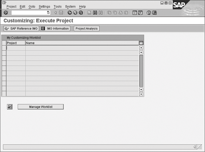Click the Name column header
Image resolution: width=205 pixels, height=152 pixels.
tap(82, 43)
